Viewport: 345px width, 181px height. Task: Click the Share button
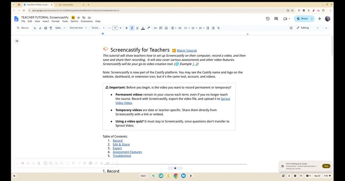point(302,19)
